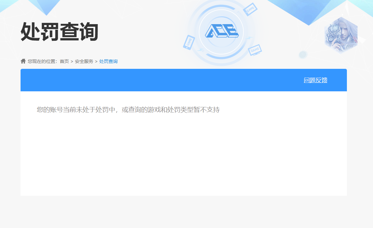Click empty white area below the status message

[x=183, y=157]
